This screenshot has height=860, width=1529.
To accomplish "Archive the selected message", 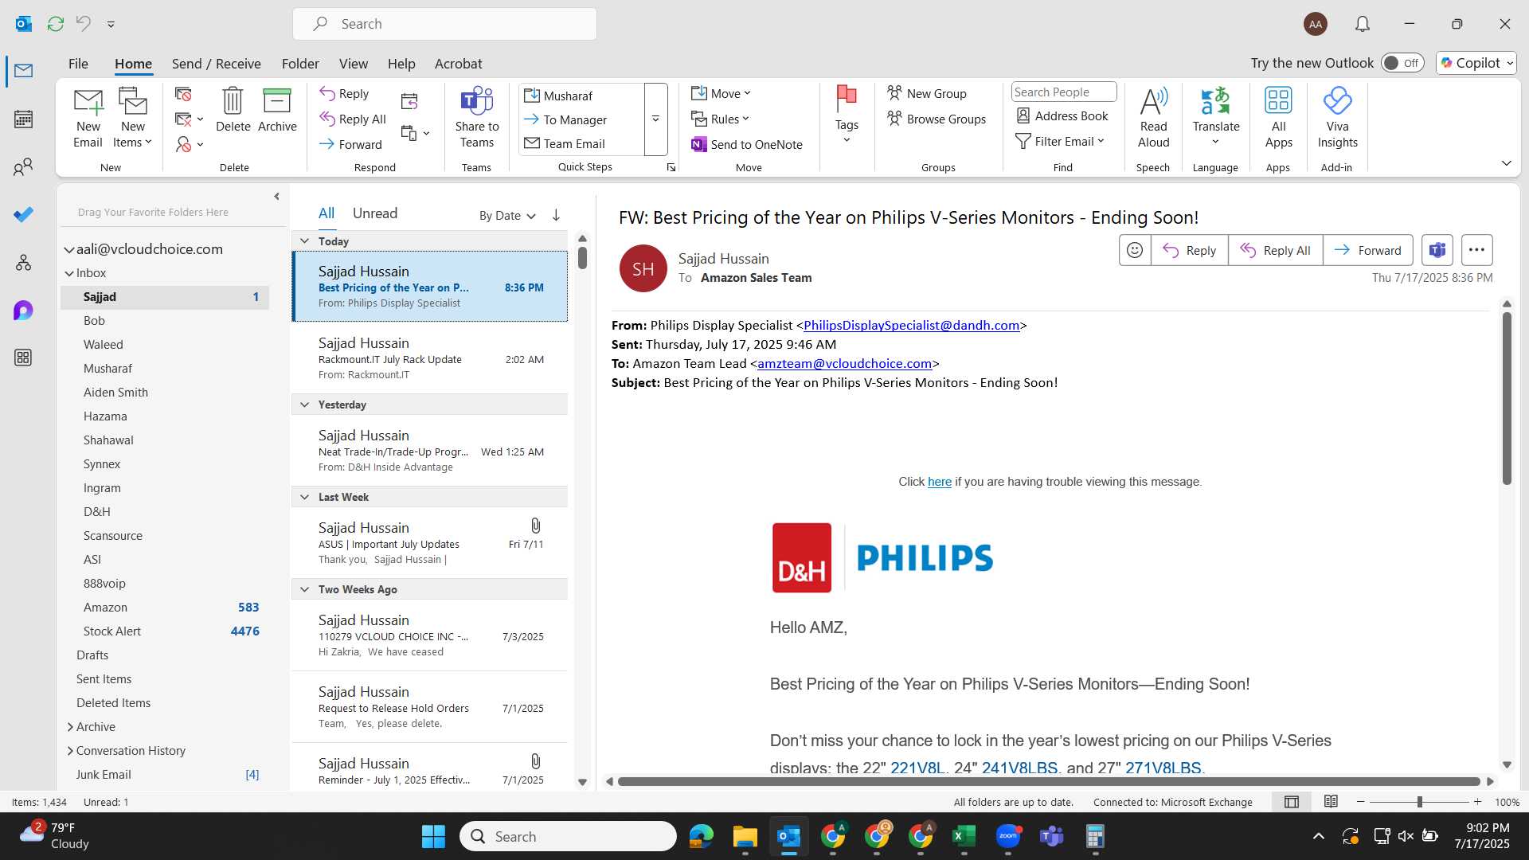I will 277,109.
